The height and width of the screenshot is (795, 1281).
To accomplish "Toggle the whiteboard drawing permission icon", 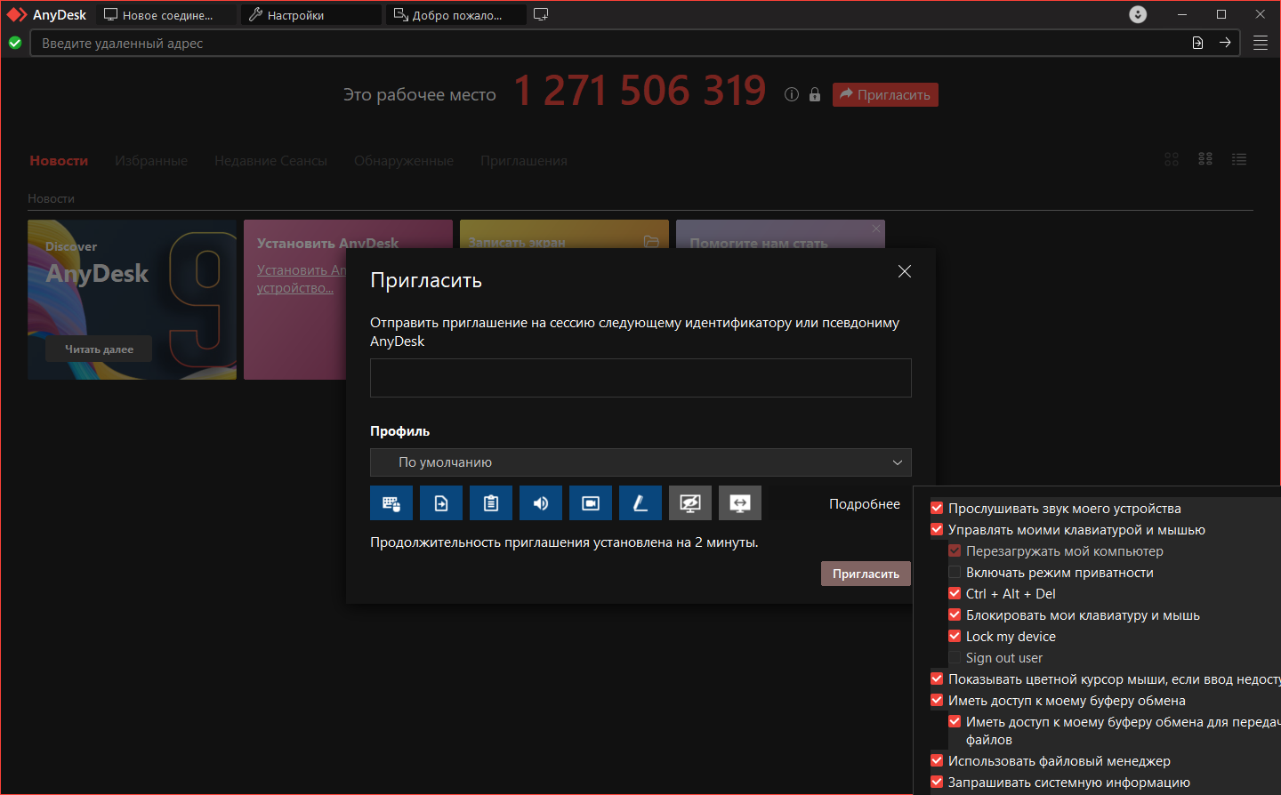I will pyautogui.click(x=640, y=503).
